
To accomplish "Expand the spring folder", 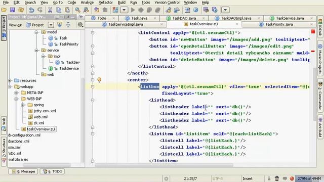I will pyautogui.click(x=23, y=105).
